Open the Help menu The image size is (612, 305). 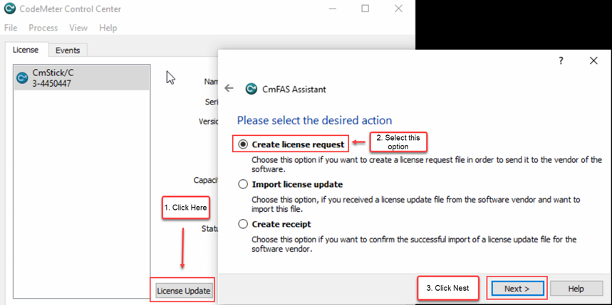[x=108, y=28]
